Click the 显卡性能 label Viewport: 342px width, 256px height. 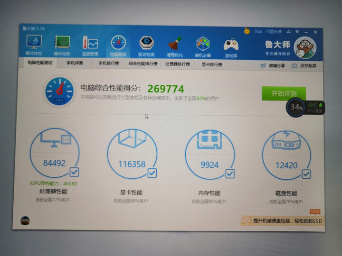(x=131, y=192)
